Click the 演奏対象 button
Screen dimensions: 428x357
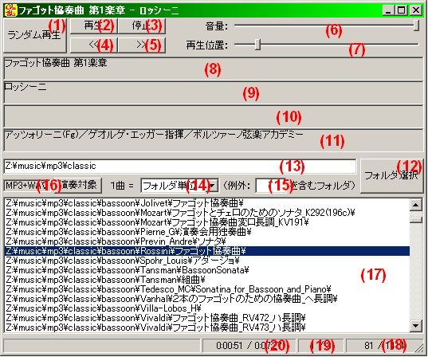[79, 186]
